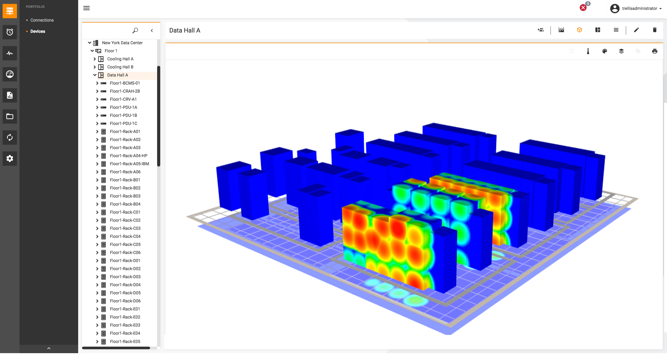The width and height of the screenshot is (667, 356).
Task: Open the trends chart view
Action: [x=561, y=30]
